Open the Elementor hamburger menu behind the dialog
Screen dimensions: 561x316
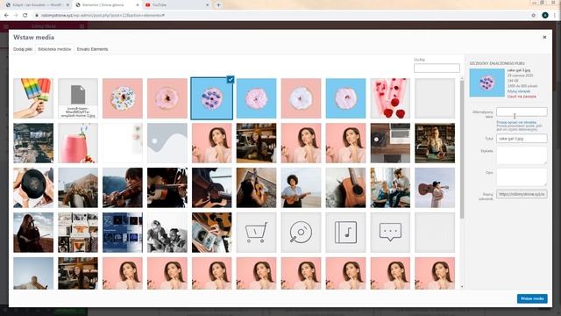(6, 26)
